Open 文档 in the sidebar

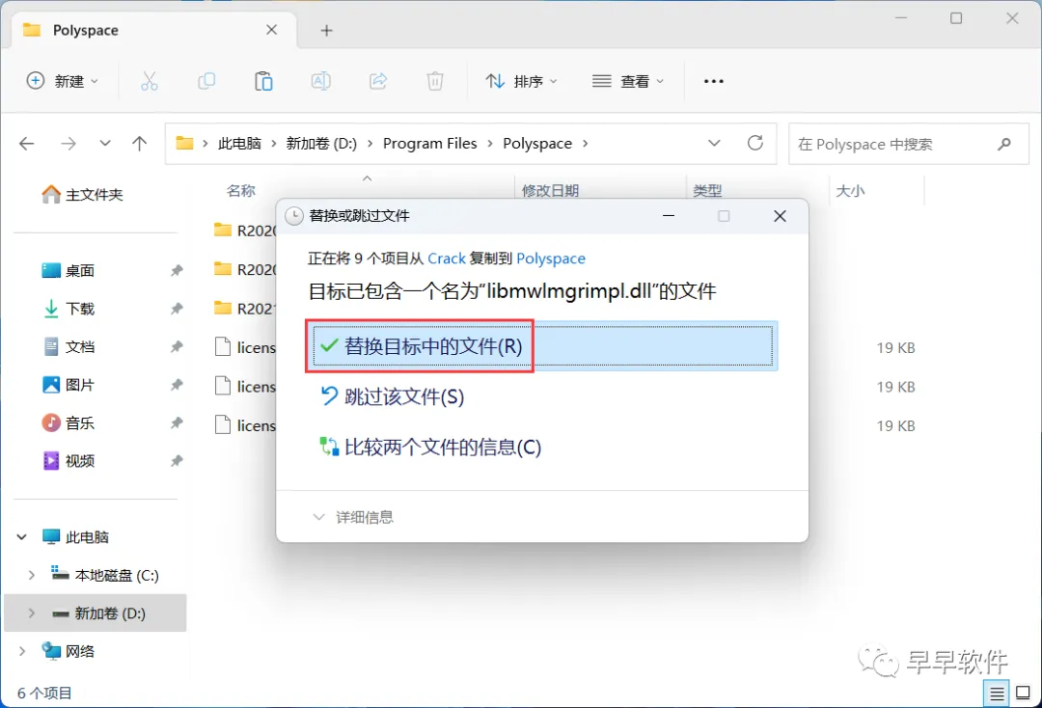68,346
